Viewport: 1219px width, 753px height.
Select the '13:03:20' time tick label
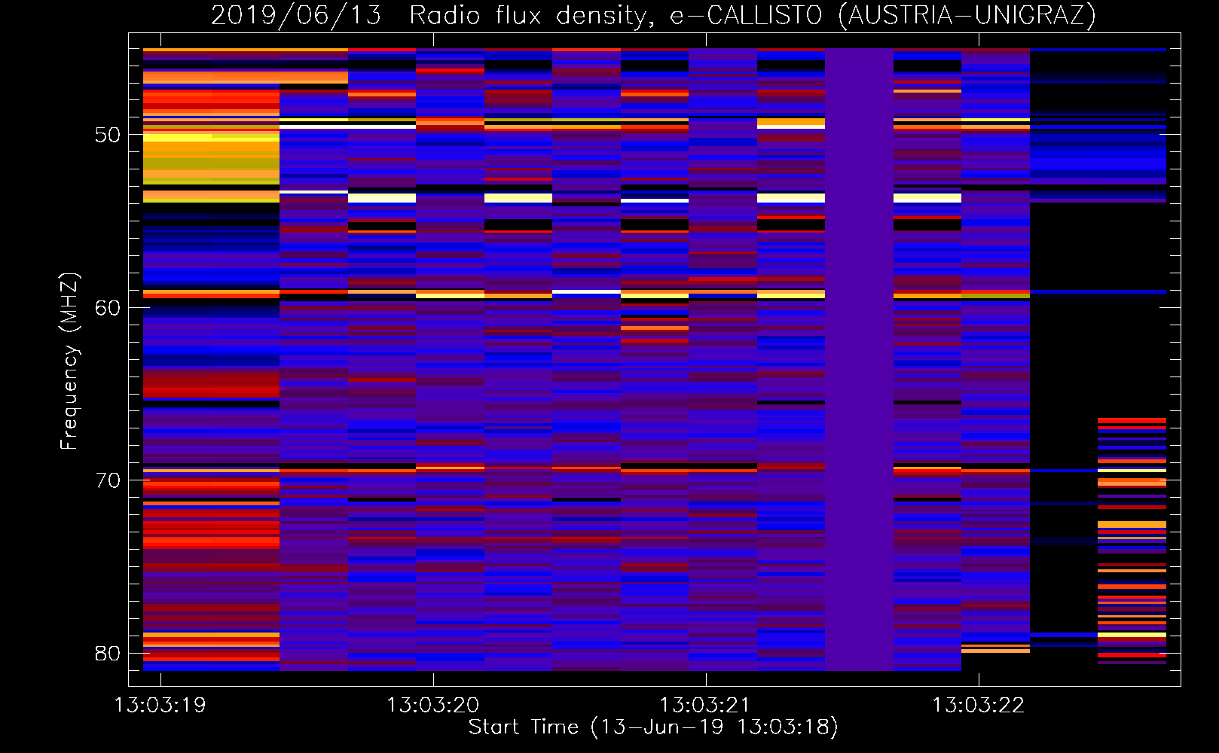pyautogui.click(x=432, y=705)
